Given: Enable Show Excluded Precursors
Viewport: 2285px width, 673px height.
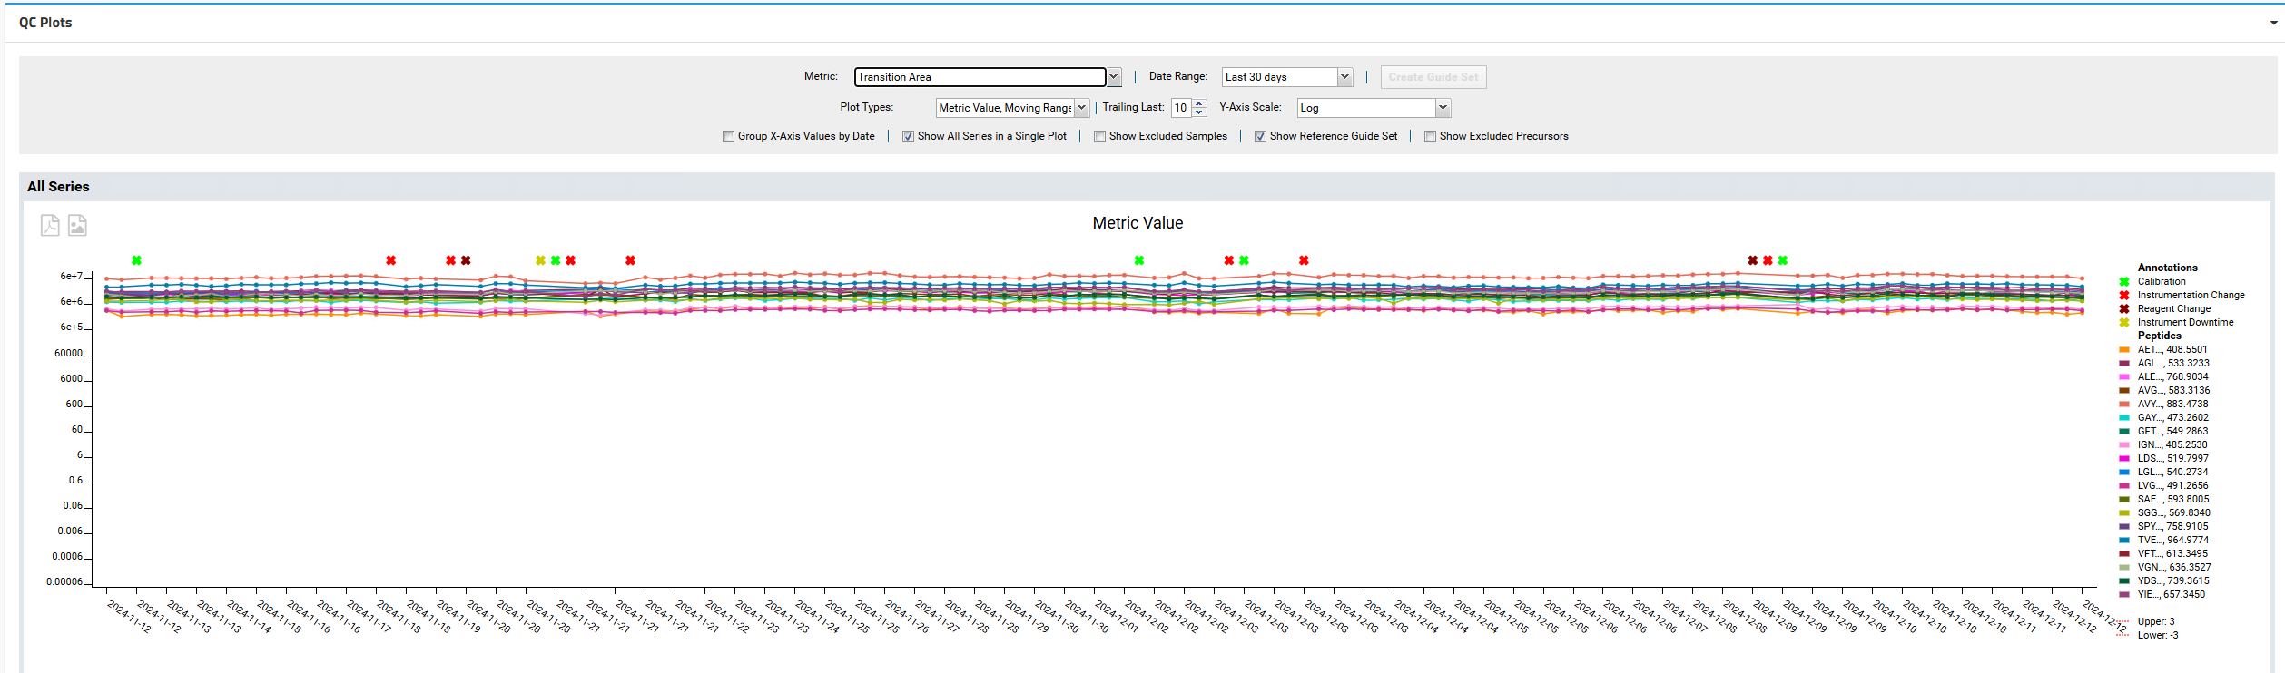Looking at the screenshot, I should tap(1430, 137).
